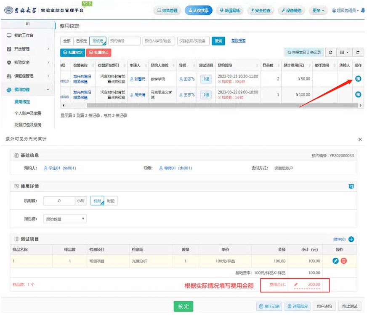The width and height of the screenshot is (367, 315).
Task: Click the export icon above the table
Action: (357, 53)
